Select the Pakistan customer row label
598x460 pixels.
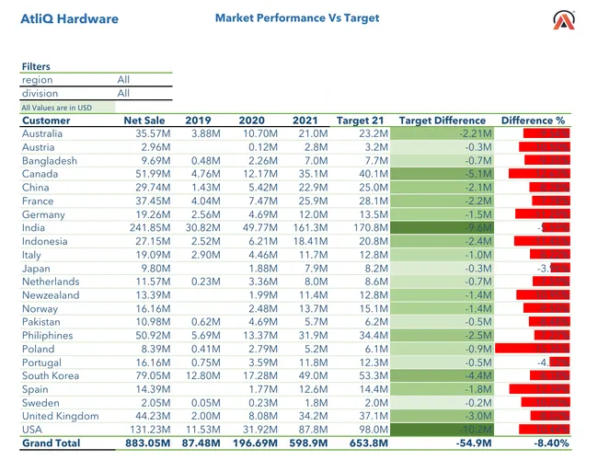(41, 322)
